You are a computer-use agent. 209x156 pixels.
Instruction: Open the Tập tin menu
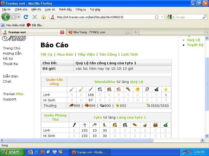(x=6, y=9)
